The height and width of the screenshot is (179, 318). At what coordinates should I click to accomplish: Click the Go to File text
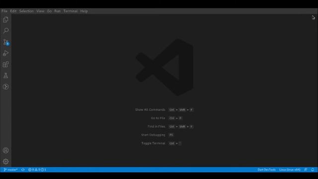[158, 118]
